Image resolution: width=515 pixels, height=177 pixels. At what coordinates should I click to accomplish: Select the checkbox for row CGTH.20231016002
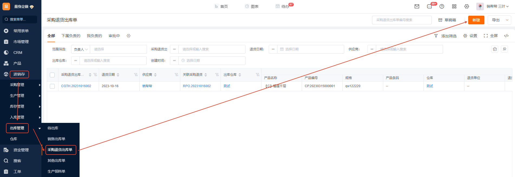coord(52,86)
